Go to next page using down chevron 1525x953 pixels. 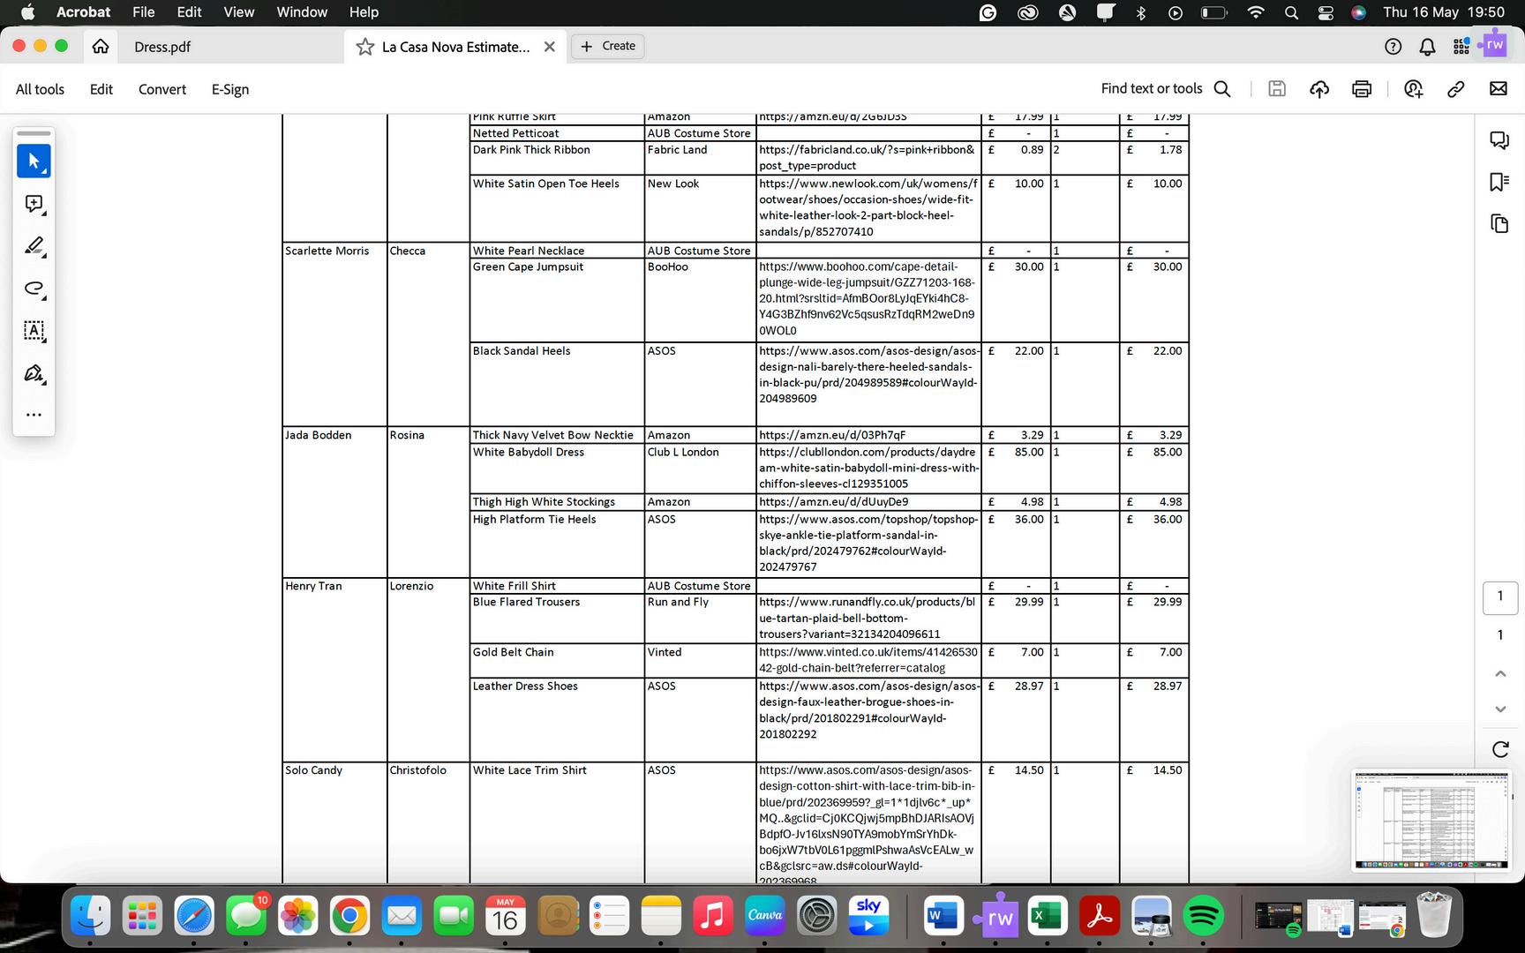click(1499, 709)
